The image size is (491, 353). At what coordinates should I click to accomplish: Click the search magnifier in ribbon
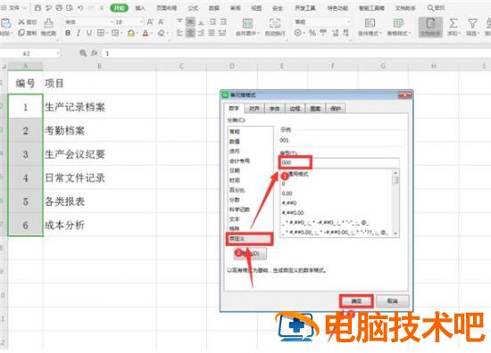(x=430, y=8)
